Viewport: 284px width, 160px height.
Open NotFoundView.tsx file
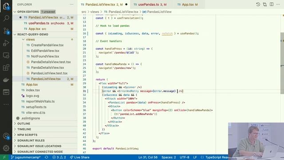[x=45, y=56]
